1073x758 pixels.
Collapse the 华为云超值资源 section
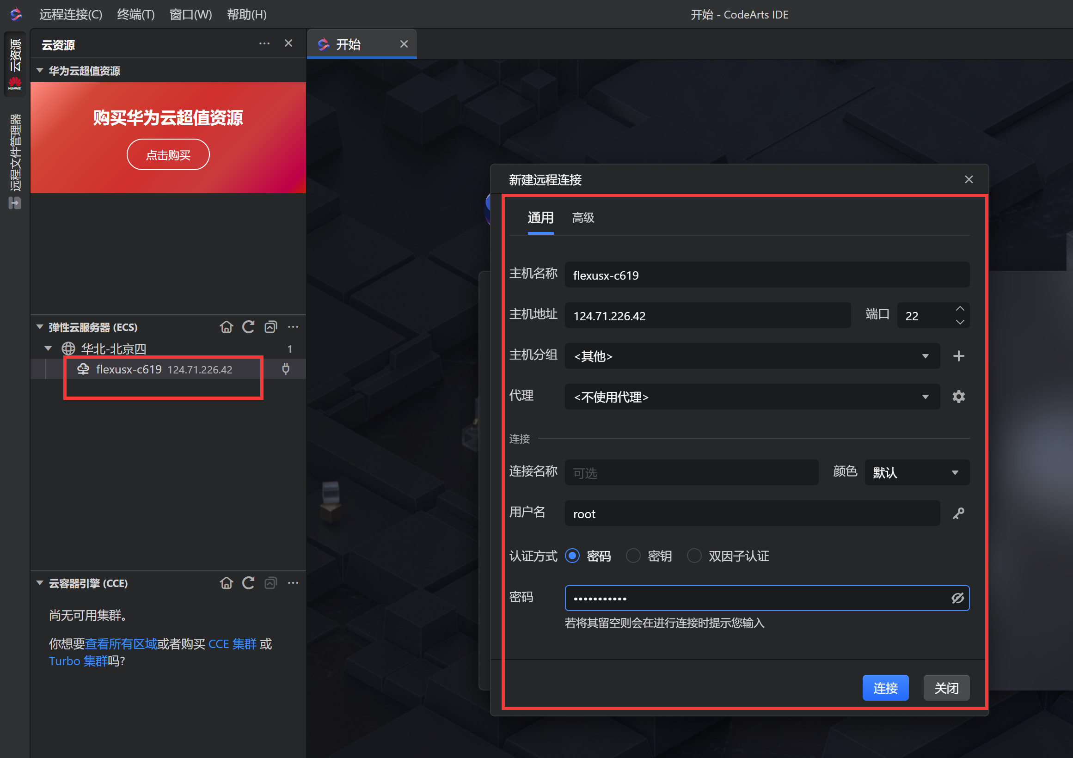[40, 71]
